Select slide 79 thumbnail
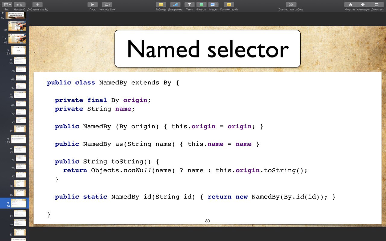Image resolution: width=386 pixels, height=241 pixels. coord(20,193)
